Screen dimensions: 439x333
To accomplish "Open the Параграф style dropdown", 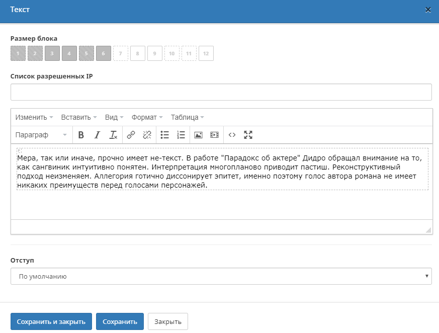I will (41, 135).
